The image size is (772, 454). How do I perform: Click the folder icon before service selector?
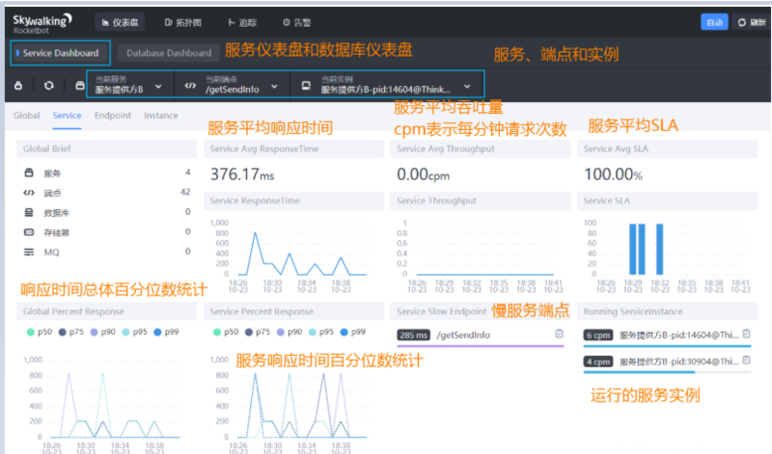(x=79, y=86)
